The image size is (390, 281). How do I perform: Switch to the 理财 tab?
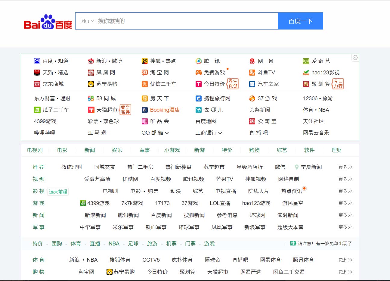[337, 150]
